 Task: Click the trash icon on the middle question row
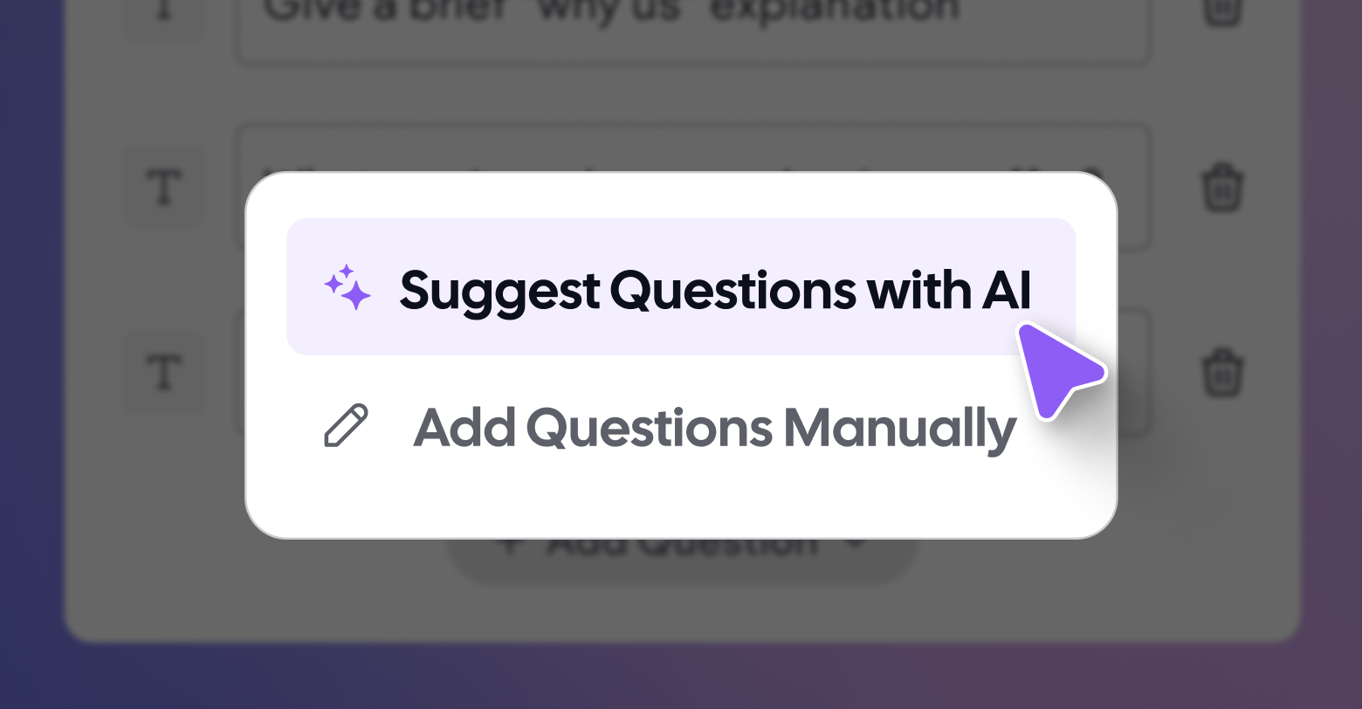1222,187
